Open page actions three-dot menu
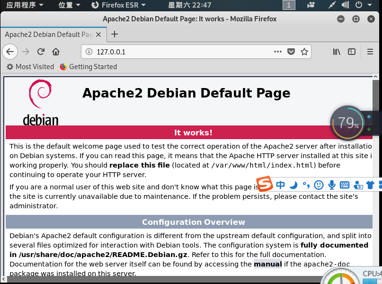Viewport: 382px width, 284px height. [x=278, y=52]
